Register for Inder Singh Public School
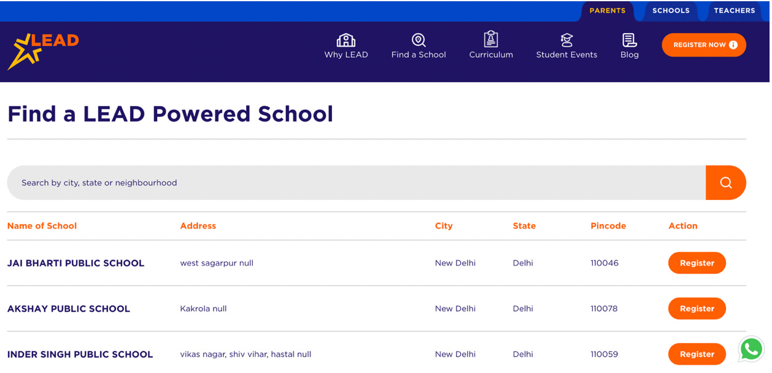The height and width of the screenshot is (373, 772). click(x=697, y=354)
